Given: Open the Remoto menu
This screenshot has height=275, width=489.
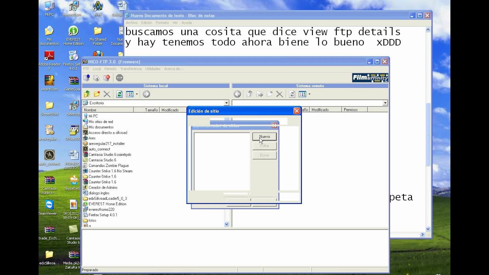Looking at the screenshot, I should [x=110, y=69].
